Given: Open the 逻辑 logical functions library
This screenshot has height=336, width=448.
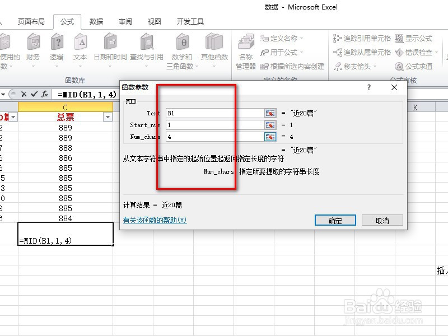Looking at the screenshot, I should (57, 50).
